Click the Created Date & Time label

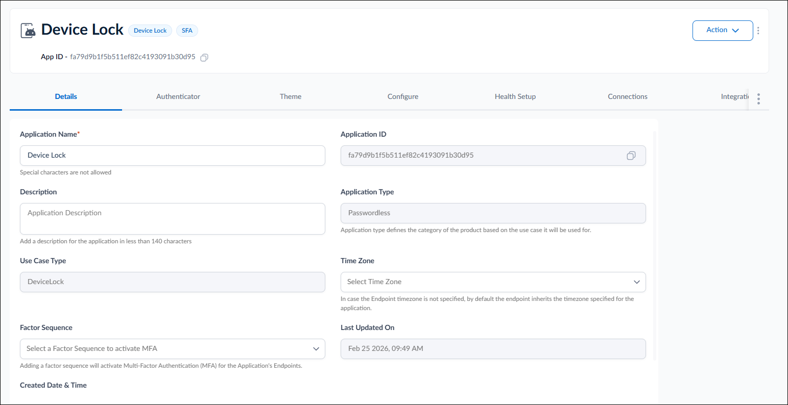[x=53, y=386]
